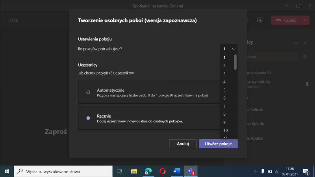
Task: Click the taskbar clock and date
Action: point(290,171)
